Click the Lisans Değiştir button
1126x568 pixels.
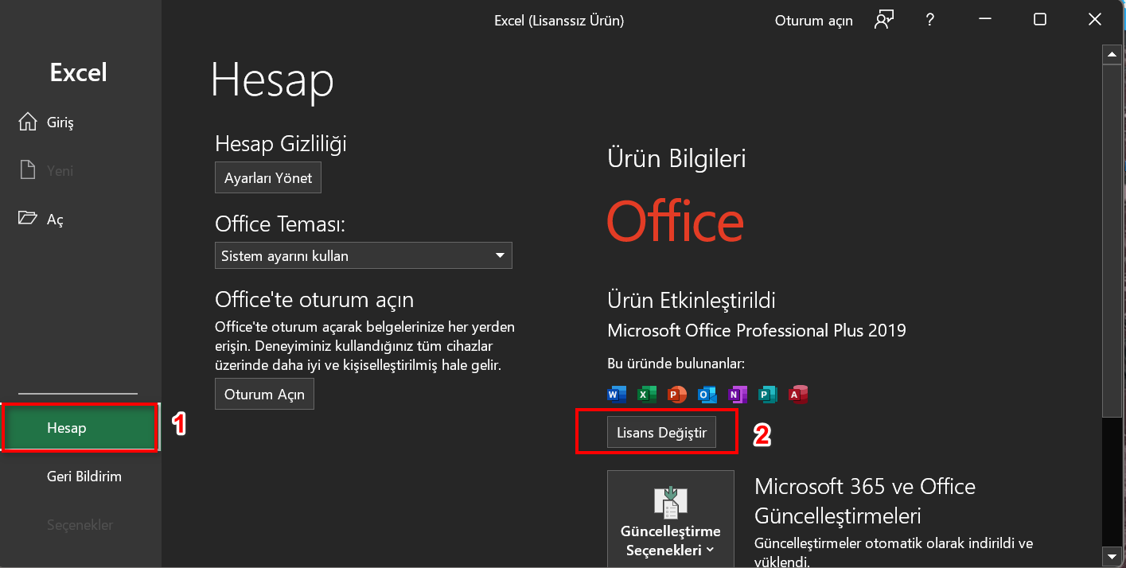click(x=661, y=433)
